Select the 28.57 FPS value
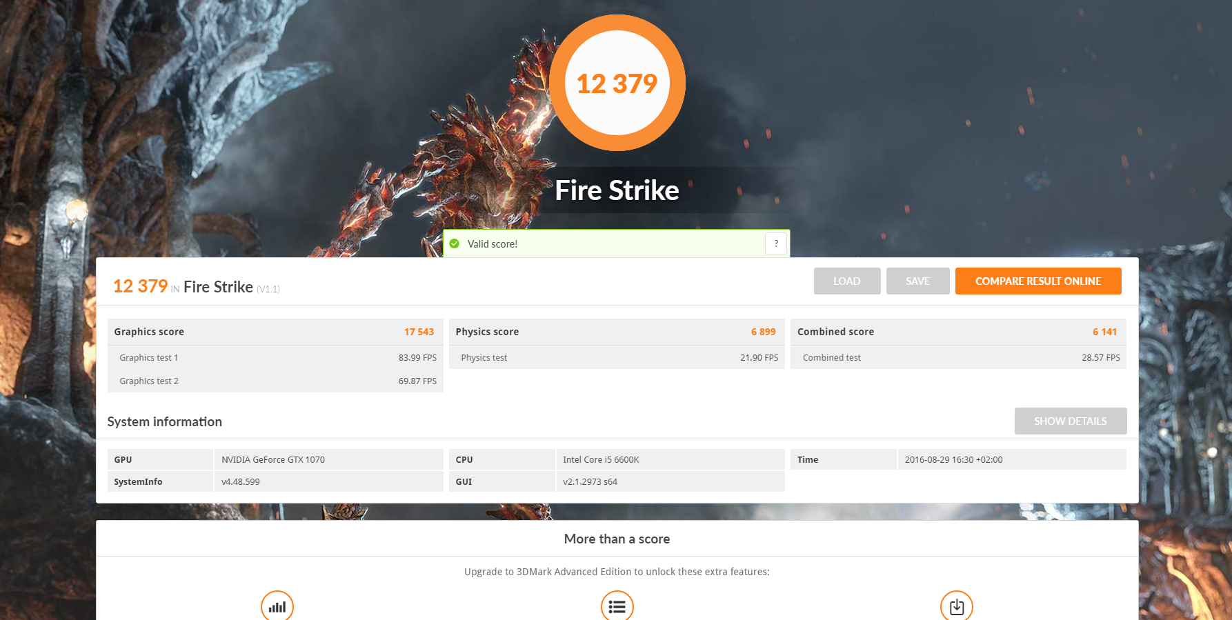This screenshot has width=1232, height=620. (1100, 357)
